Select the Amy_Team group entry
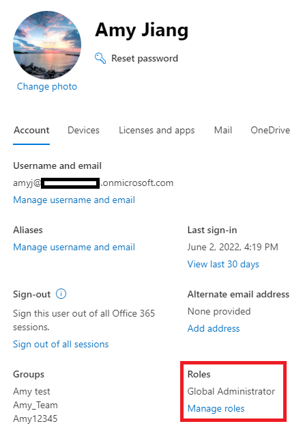Viewport: 303px width, 426px height. tap(35, 405)
